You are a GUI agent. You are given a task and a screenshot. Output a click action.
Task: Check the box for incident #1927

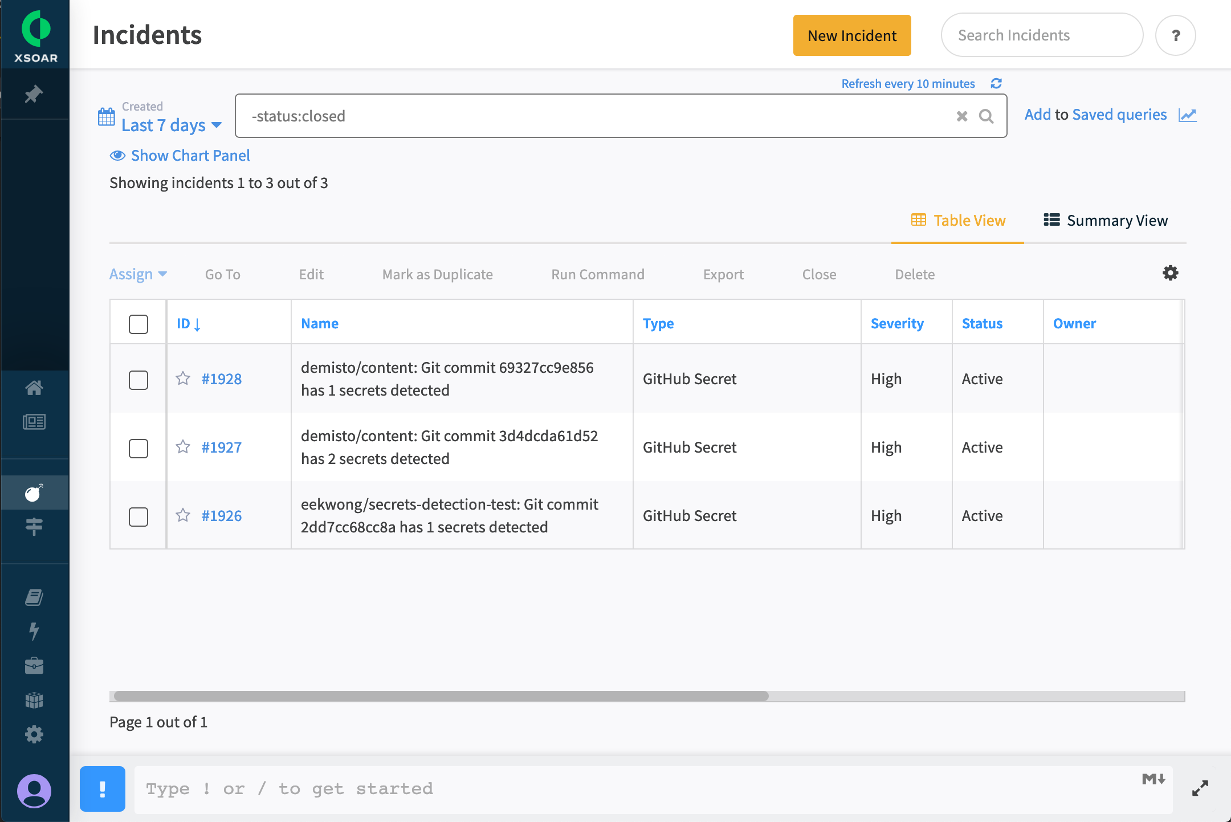point(138,448)
